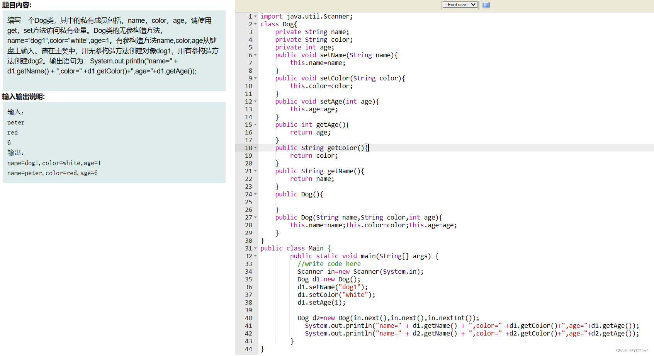Click 'Dog d1=new Dog();' line

pyautogui.click(x=329, y=279)
